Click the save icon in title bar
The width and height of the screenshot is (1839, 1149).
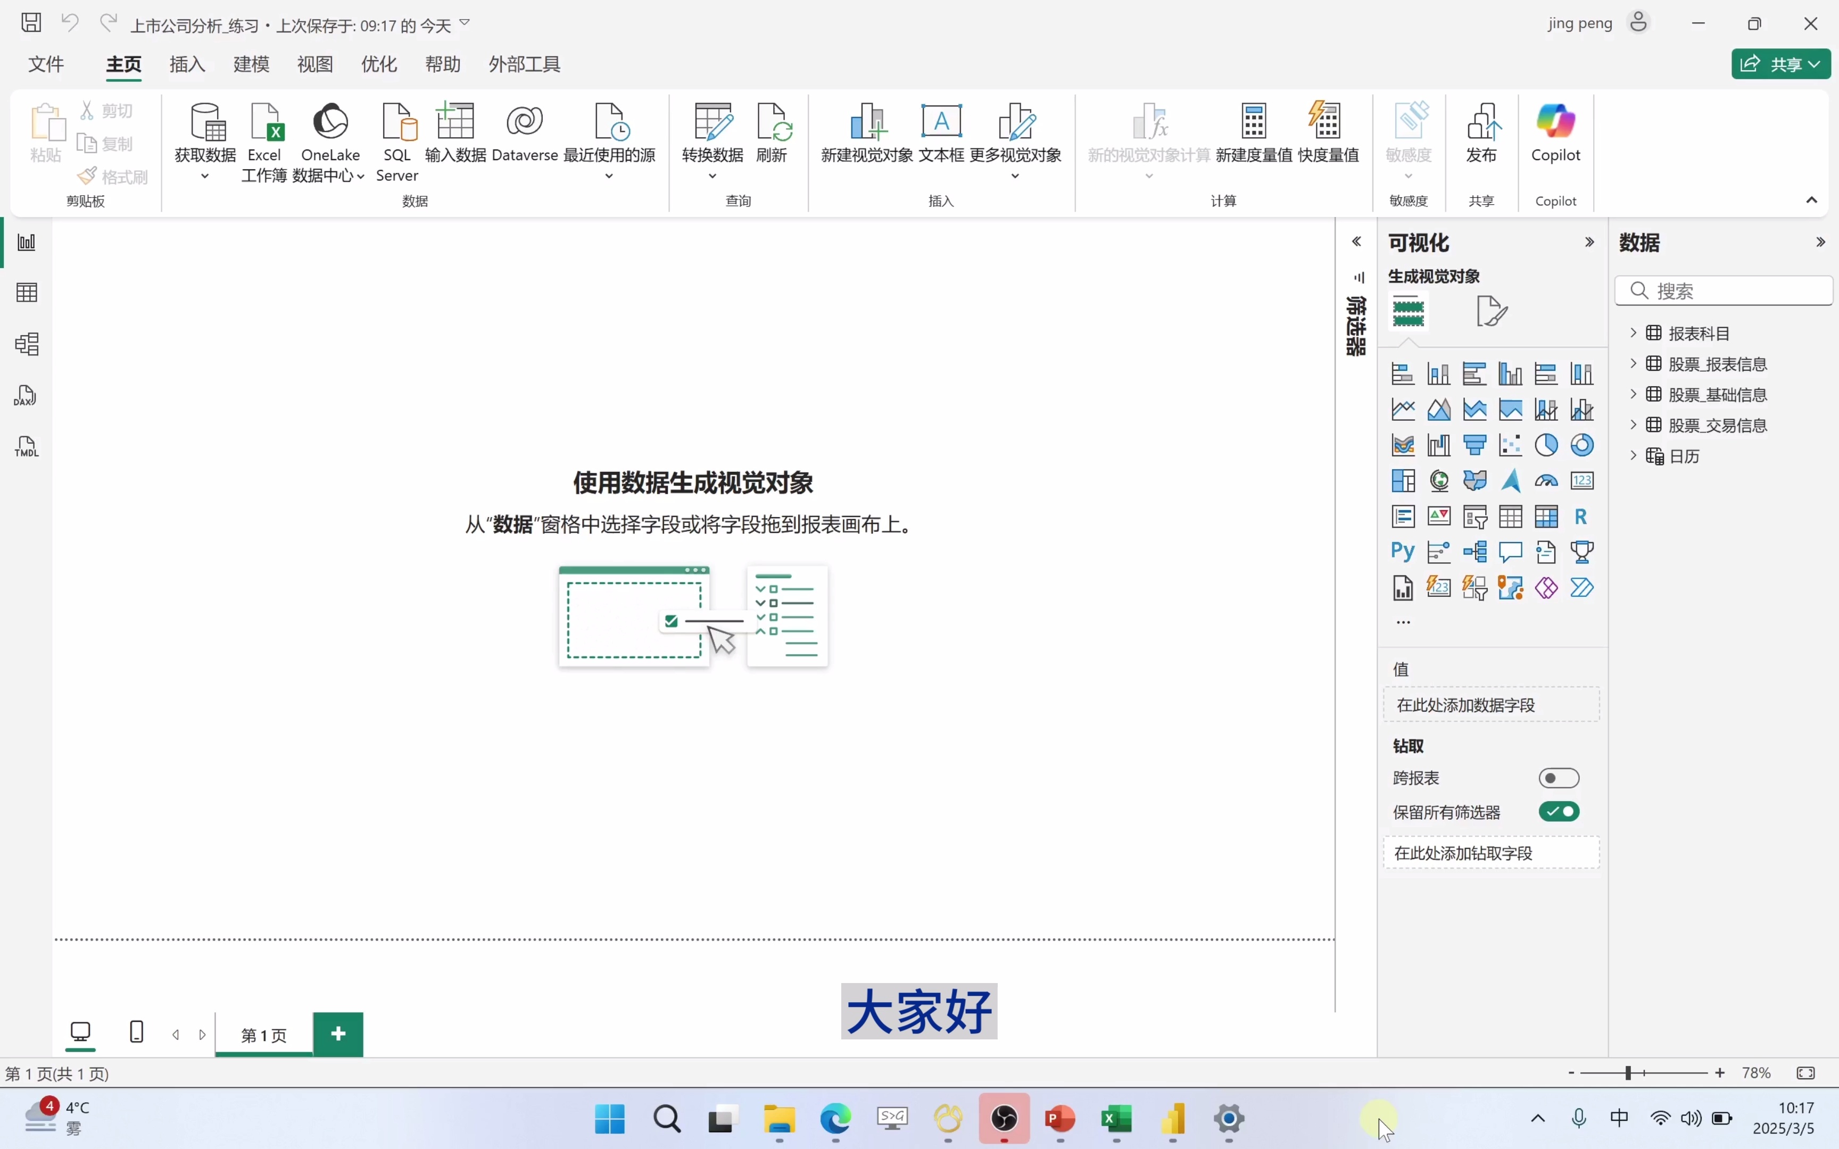click(31, 23)
